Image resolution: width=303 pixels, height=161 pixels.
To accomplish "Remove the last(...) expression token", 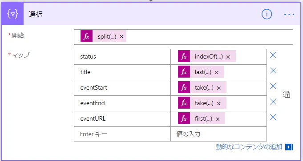I will tap(217, 72).
